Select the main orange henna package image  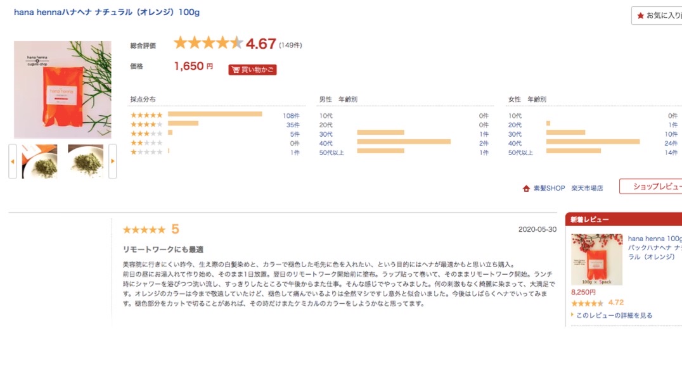pyautogui.click(x=62, y=90)
